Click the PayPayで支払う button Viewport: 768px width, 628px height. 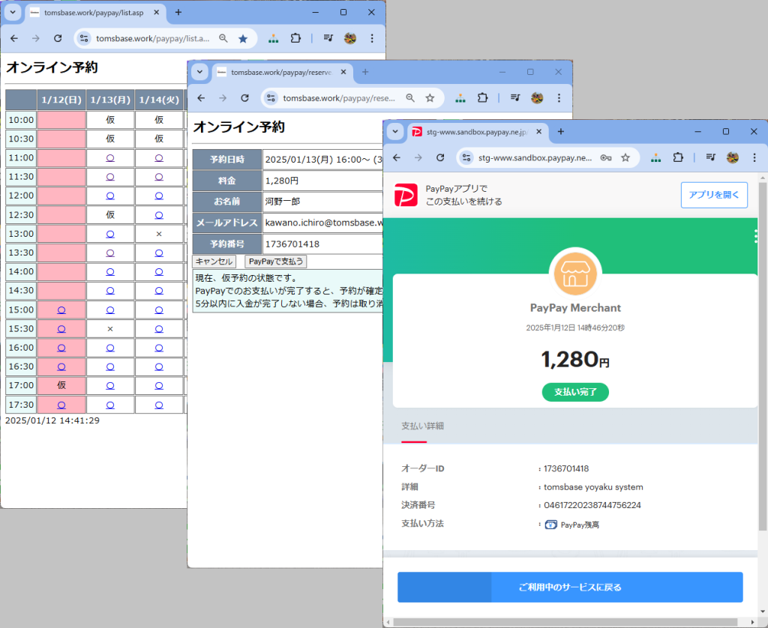(276, 262)
